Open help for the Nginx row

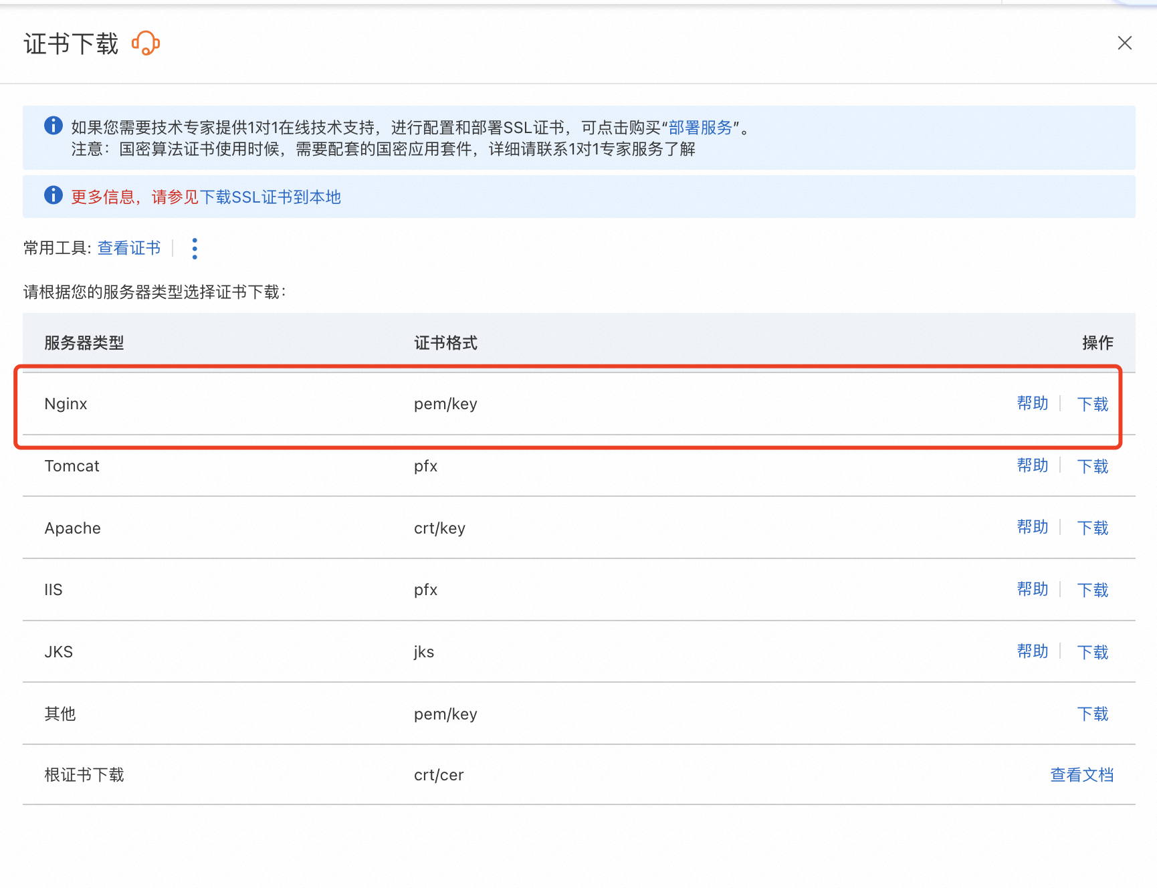point(1033,403)
